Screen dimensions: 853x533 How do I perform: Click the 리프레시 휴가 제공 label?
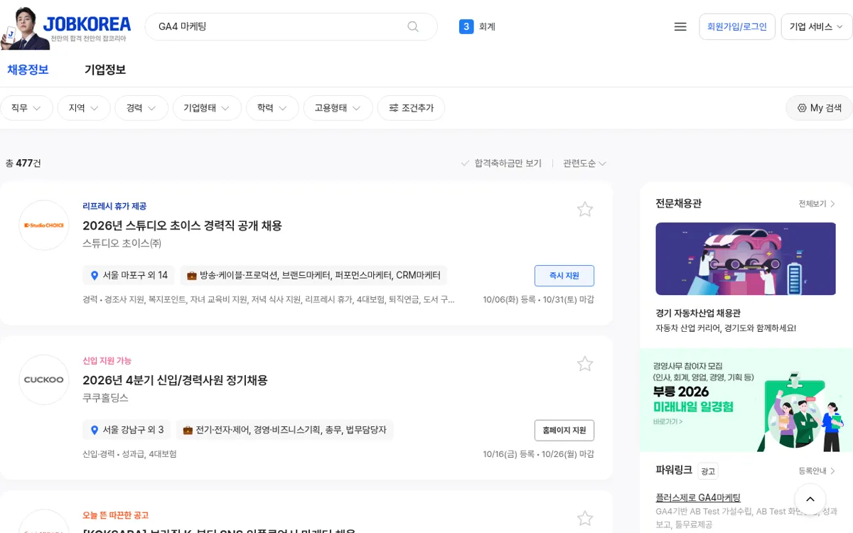[114, 206]
